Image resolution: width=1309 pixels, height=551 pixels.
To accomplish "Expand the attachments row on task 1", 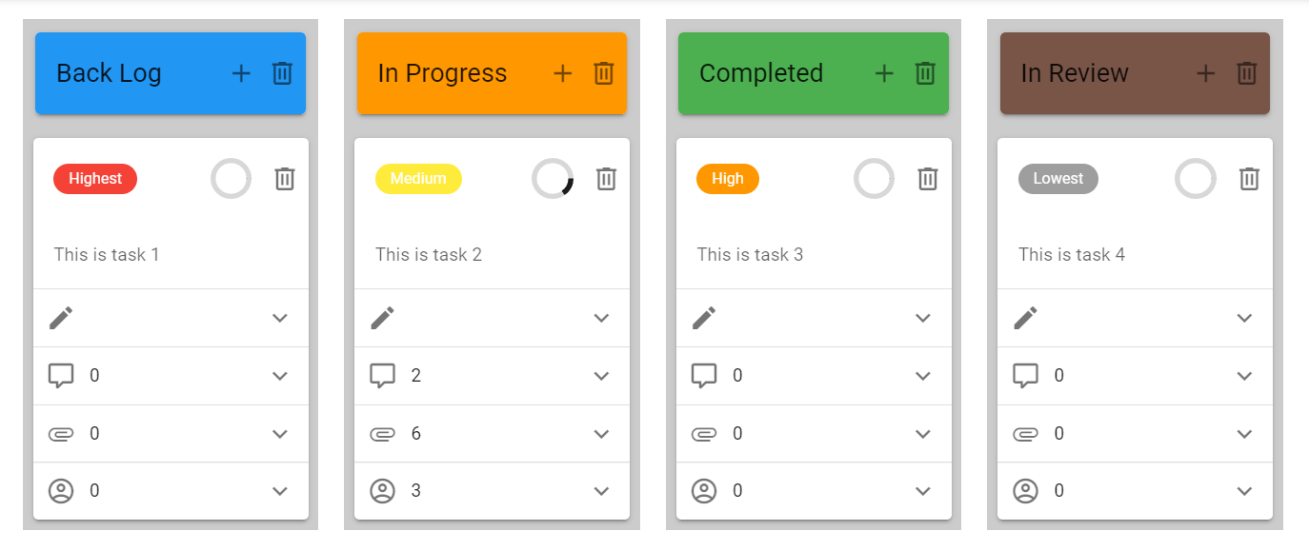I will pyautogui.click(x=280, y=434).
